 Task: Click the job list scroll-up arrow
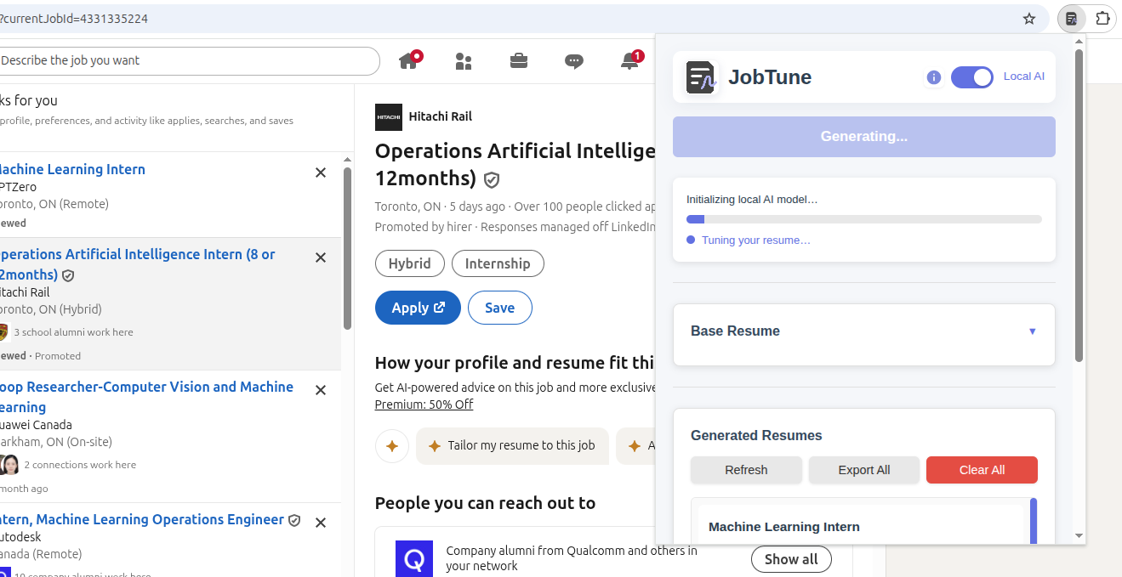pyautogui.click(x=347, y=159)
